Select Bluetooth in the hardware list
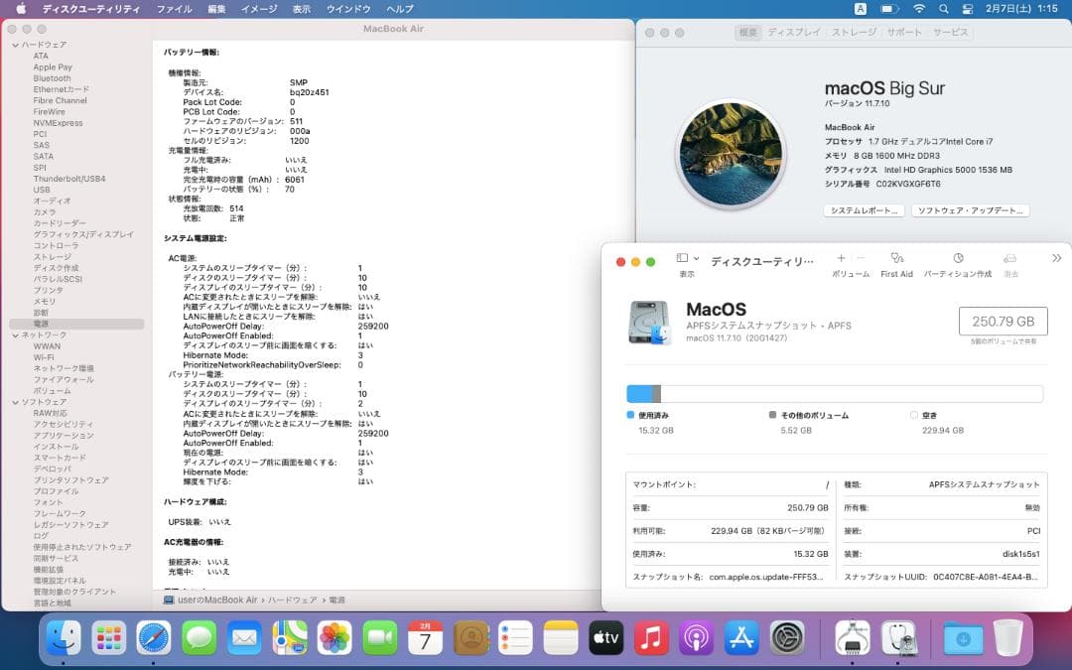The image size is (1072, 670). click(x=52, y=78)
